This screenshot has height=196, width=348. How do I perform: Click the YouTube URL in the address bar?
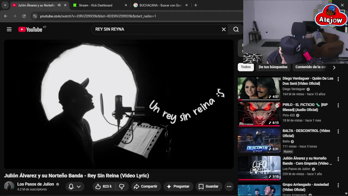click(x=98, y=16)
